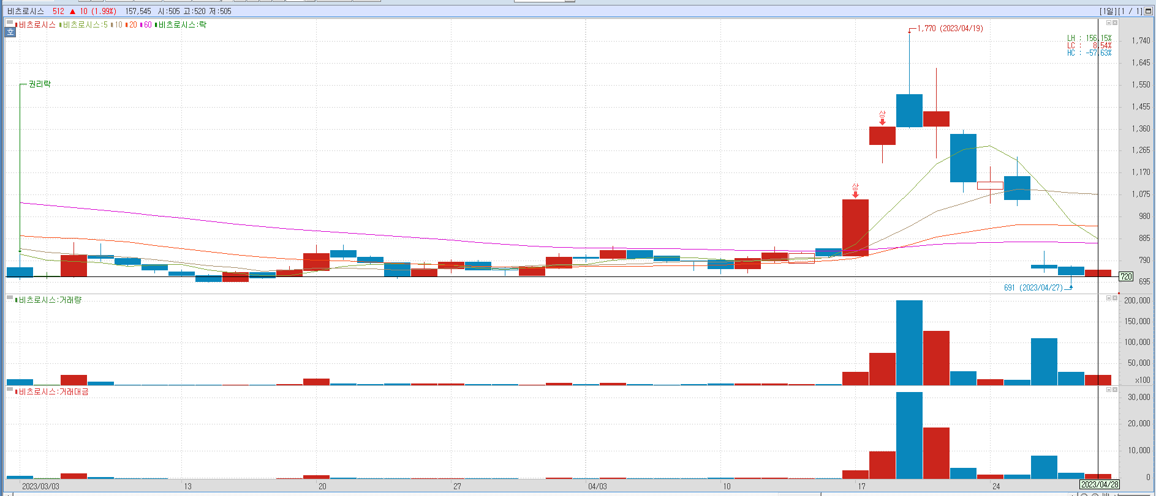The height and width of the screenshot is (496, 1156).
Task: Click the [1일] period indicator
Action: [x=1108, y=11]
